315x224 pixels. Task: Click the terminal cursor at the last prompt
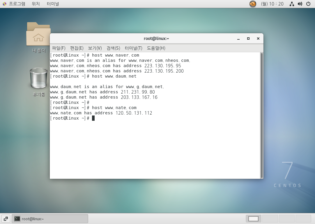click(93, 118)
